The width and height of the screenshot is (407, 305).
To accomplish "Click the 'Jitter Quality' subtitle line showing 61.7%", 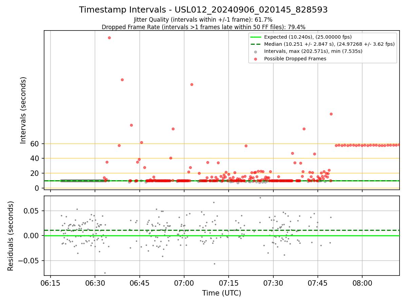I will click(x=203, y=20).
